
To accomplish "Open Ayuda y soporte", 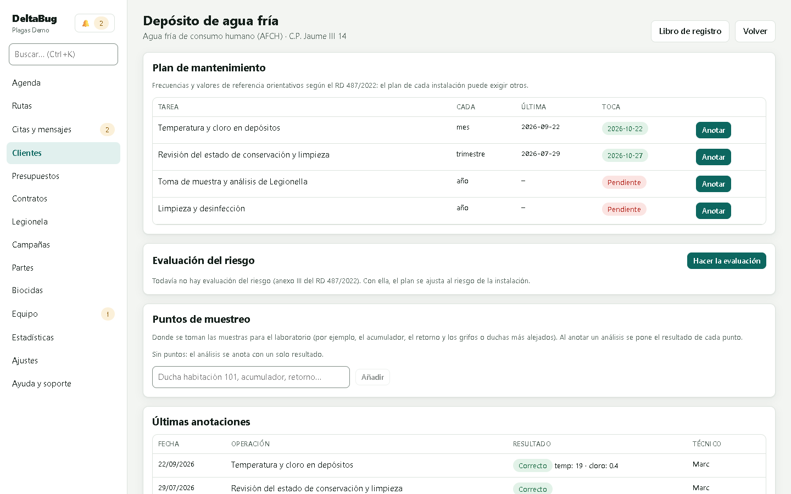I will point(63,384).
